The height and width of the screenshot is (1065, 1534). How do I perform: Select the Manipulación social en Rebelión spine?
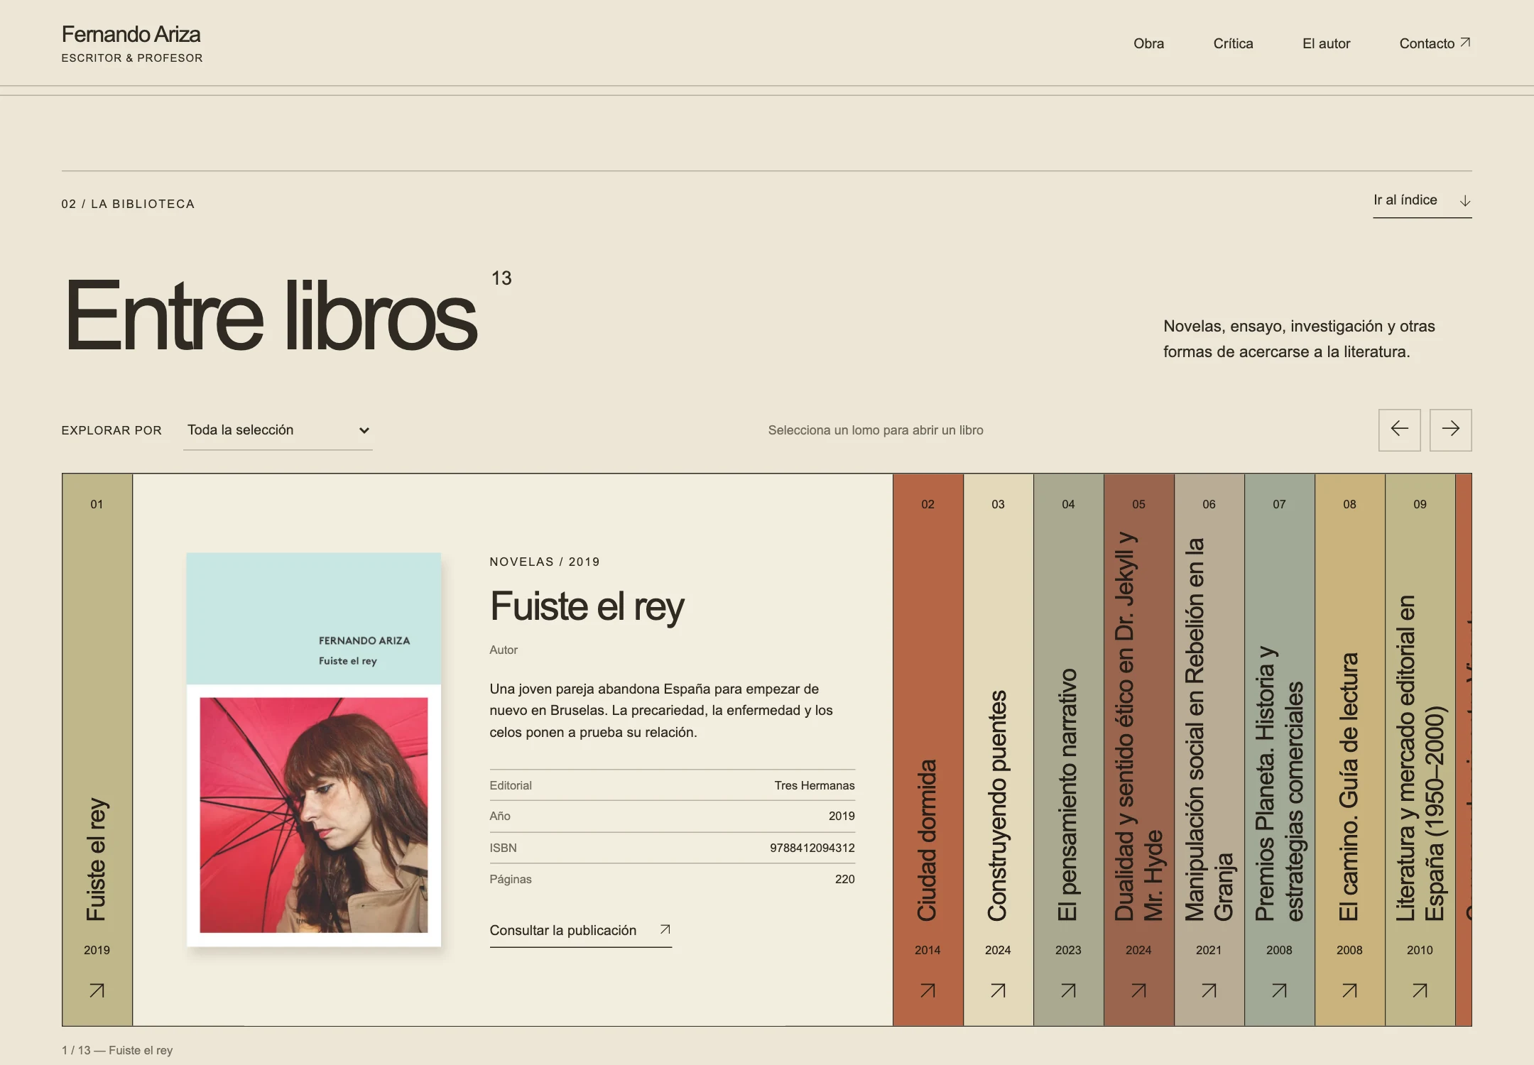click(1209, 749)
